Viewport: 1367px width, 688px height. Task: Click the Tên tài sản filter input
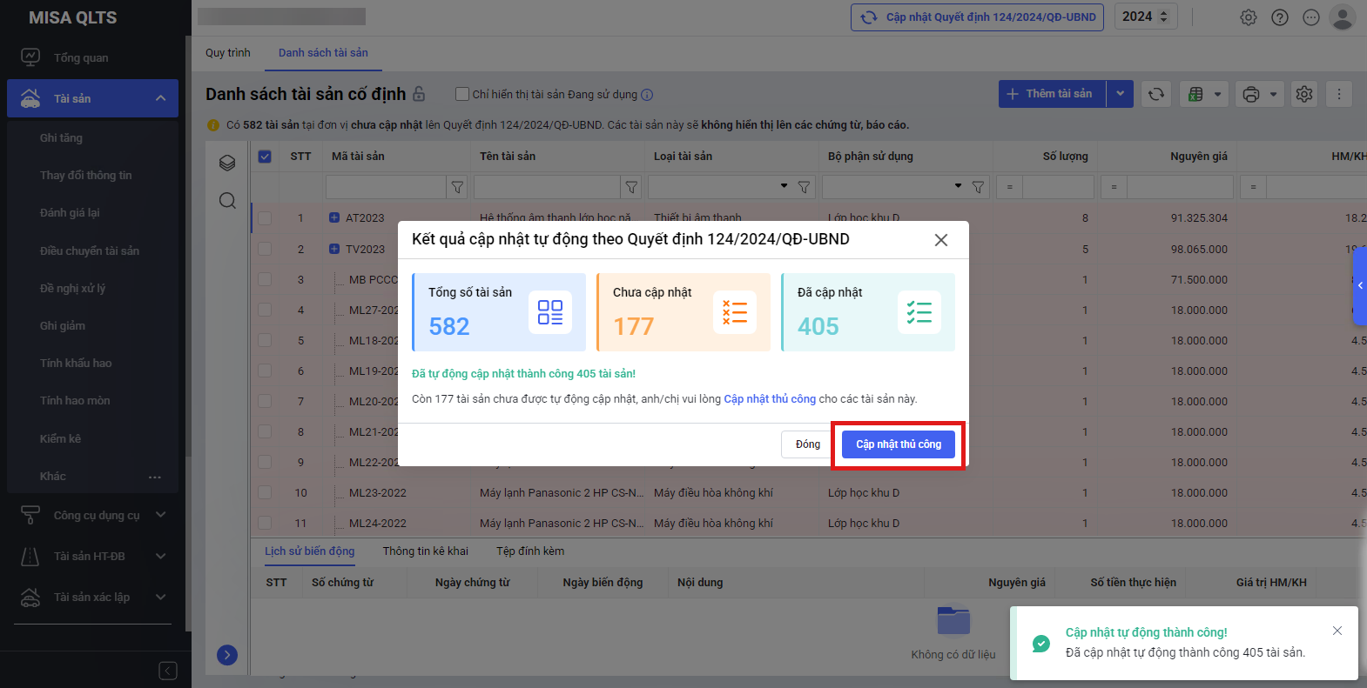(548, 187)
